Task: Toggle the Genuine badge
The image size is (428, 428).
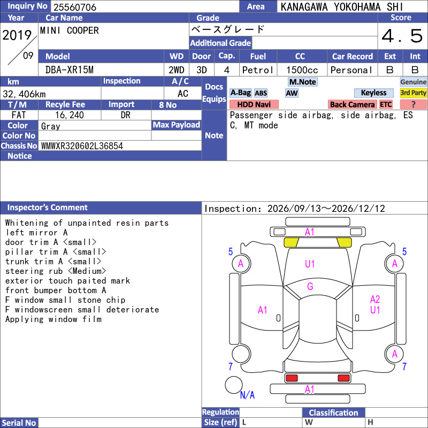Action: coord(413,82)
